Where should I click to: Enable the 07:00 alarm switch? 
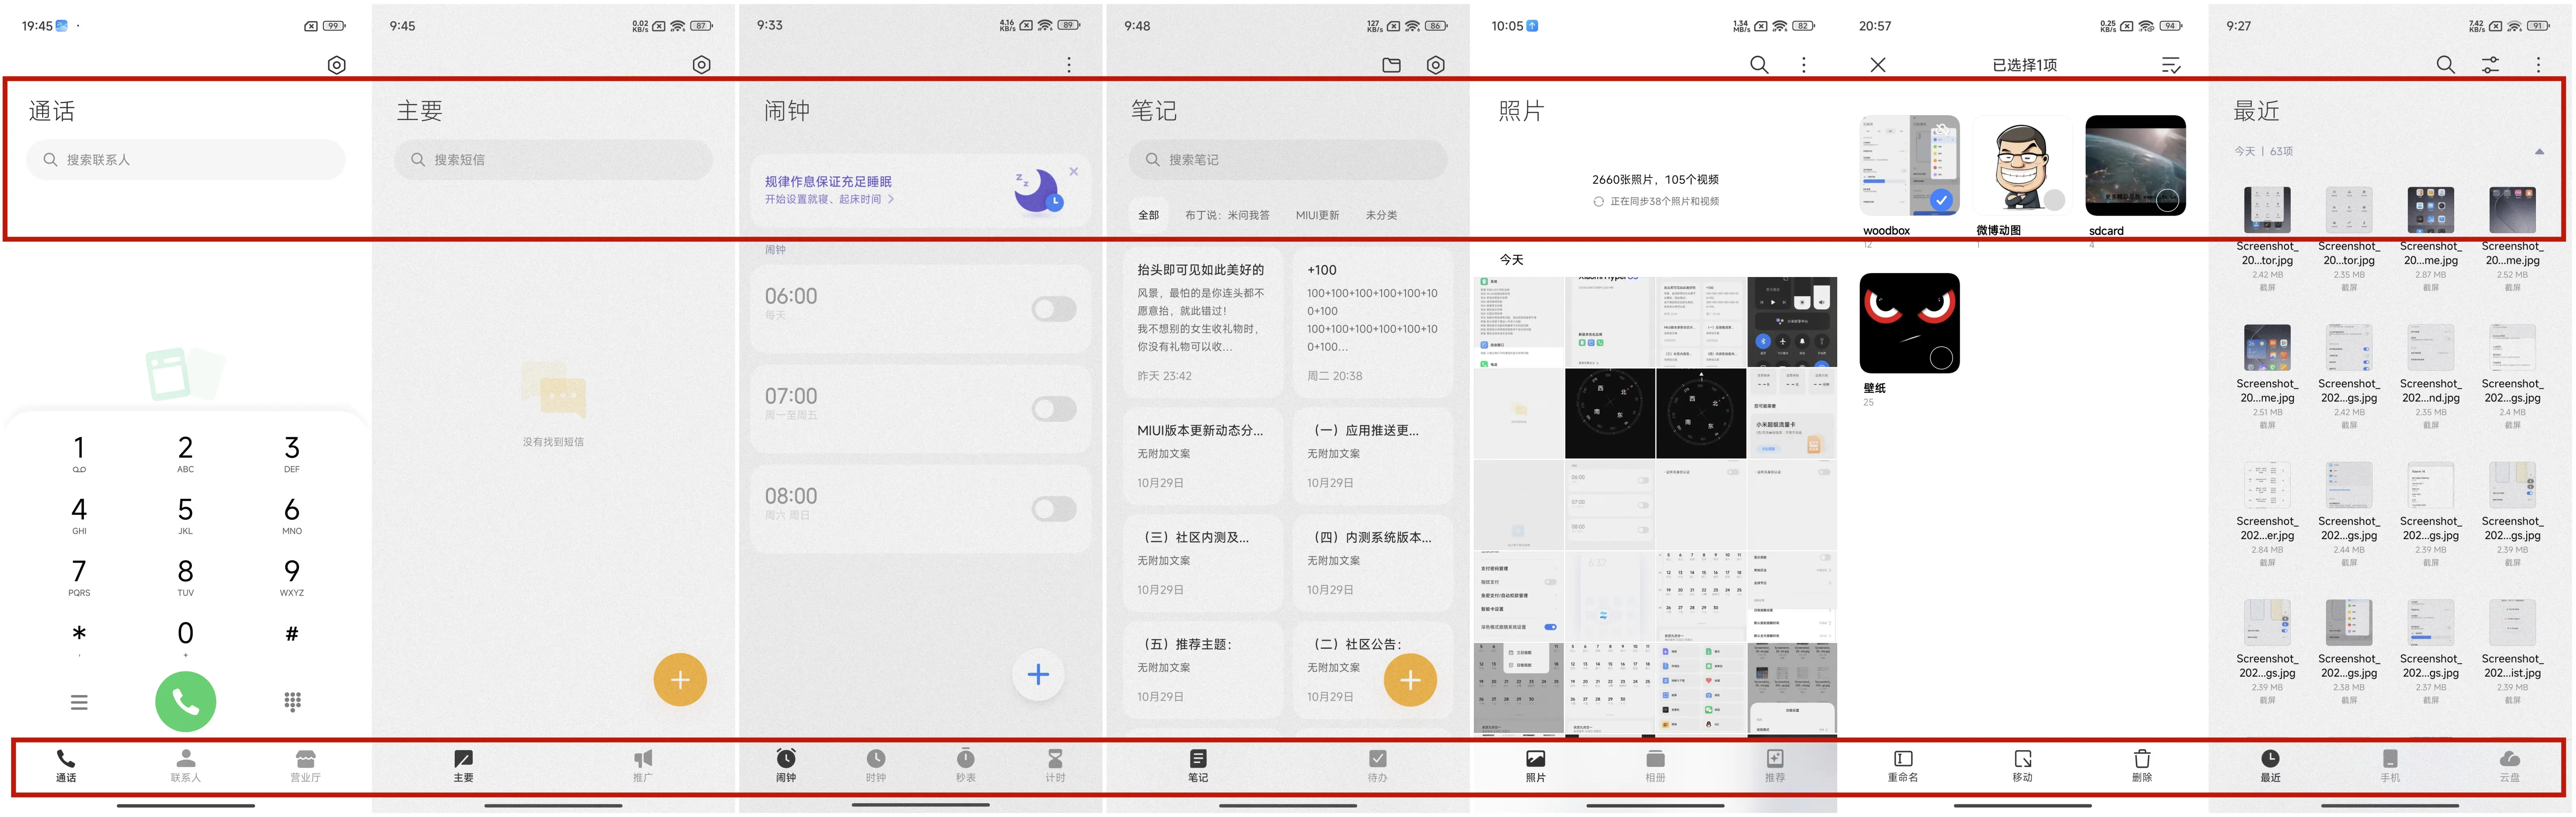point(1054,409)
